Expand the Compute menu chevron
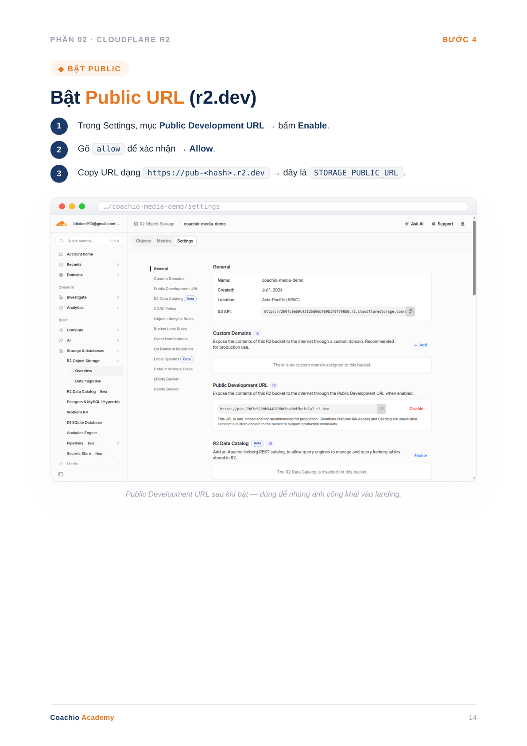The image size is (527, 746). tap(118, 330)
